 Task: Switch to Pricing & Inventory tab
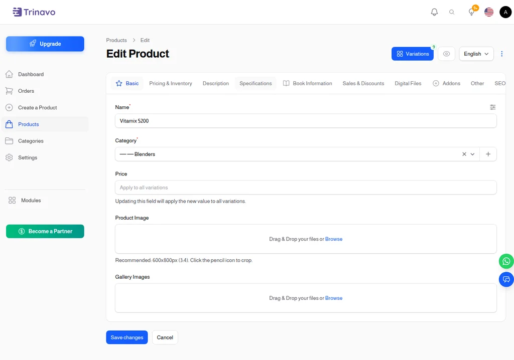(171, 84)
